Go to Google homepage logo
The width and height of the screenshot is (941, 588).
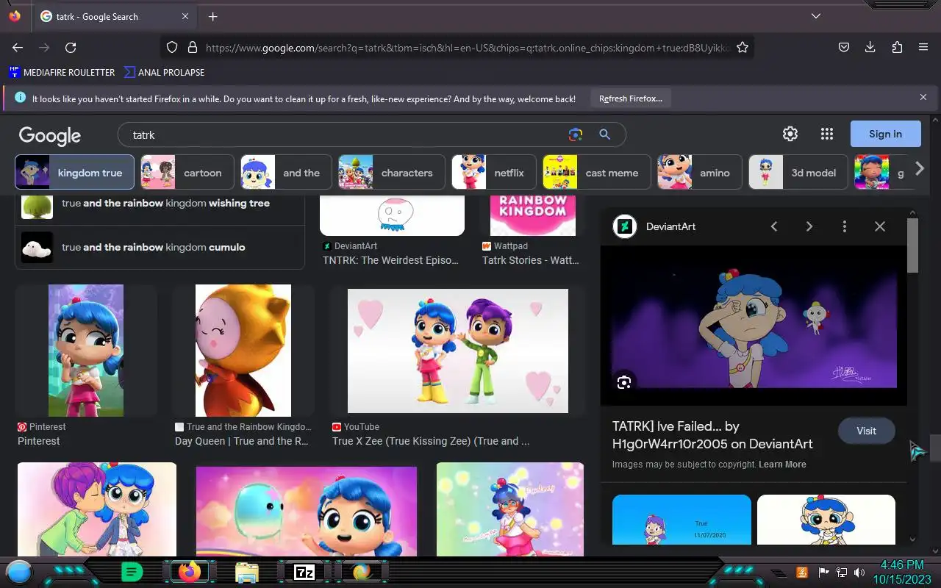pyautogui.click(x=50, y=135)
